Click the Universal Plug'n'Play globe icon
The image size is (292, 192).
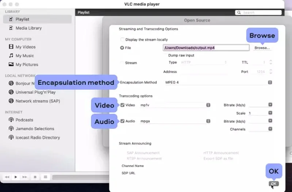tap(11, 92)
